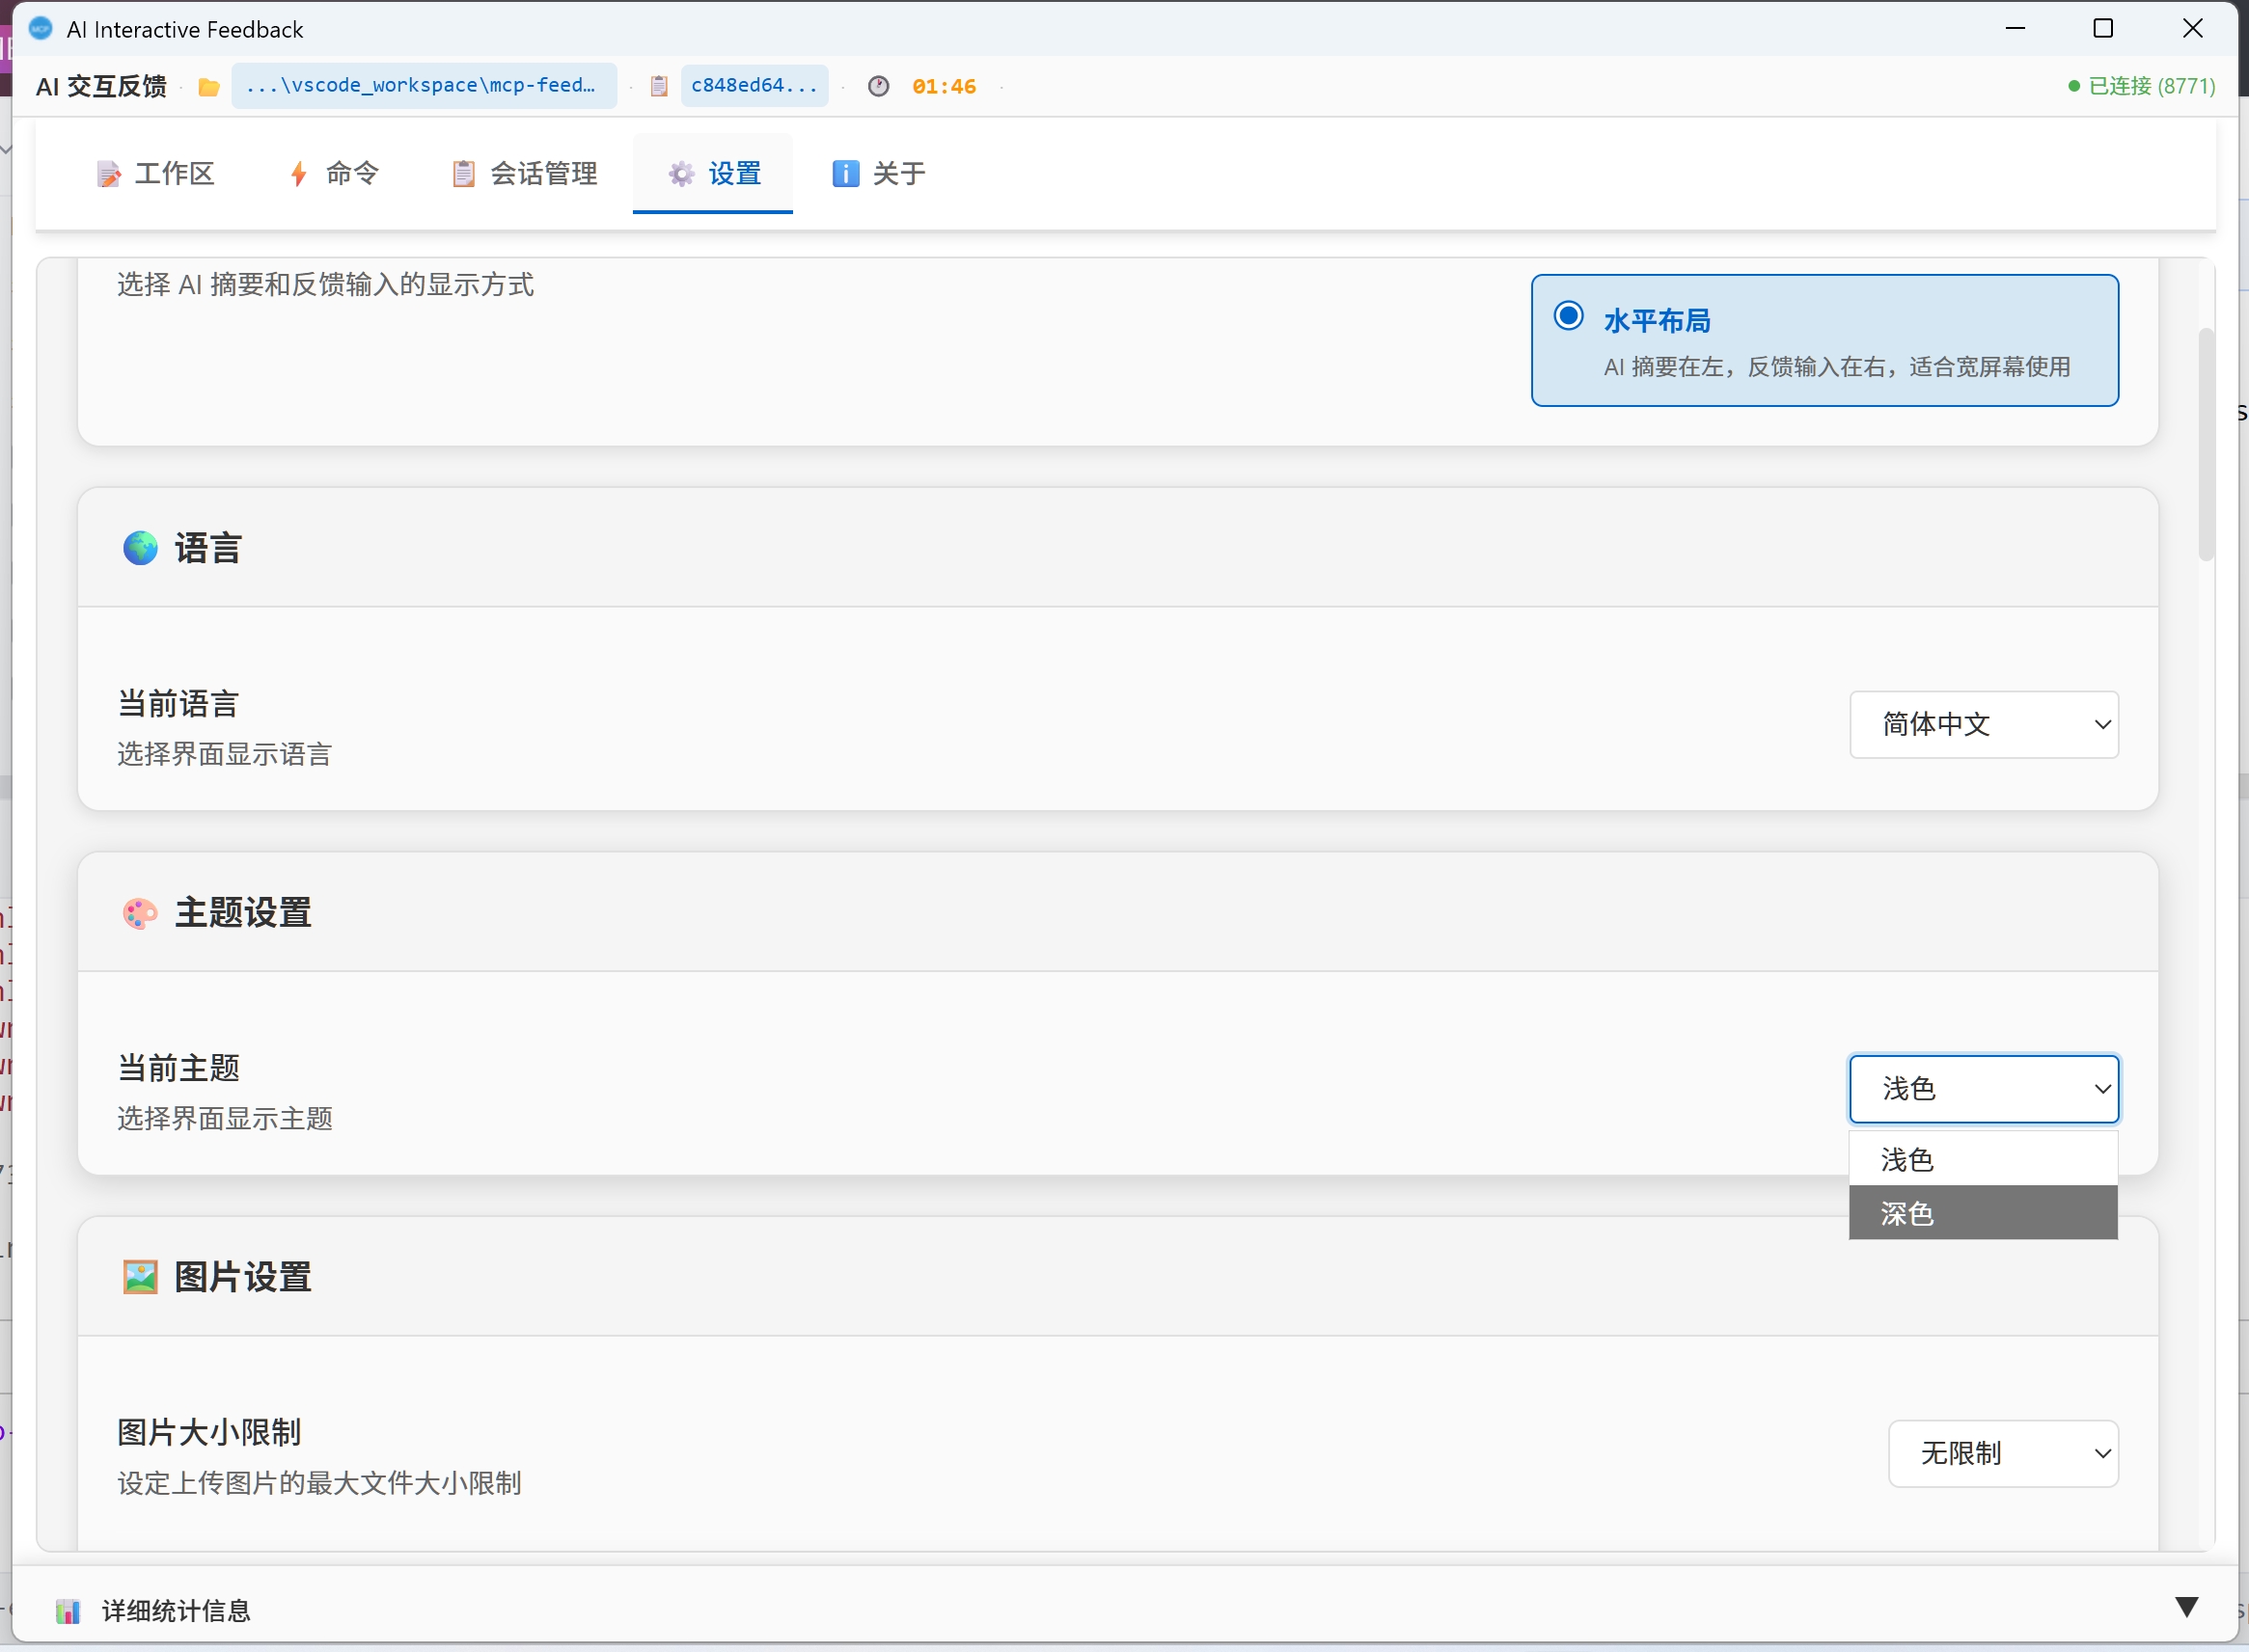Click the session ID c848ed64...
The width and height of the screenshot is (2249, 1652).
[x=754, y=86]
